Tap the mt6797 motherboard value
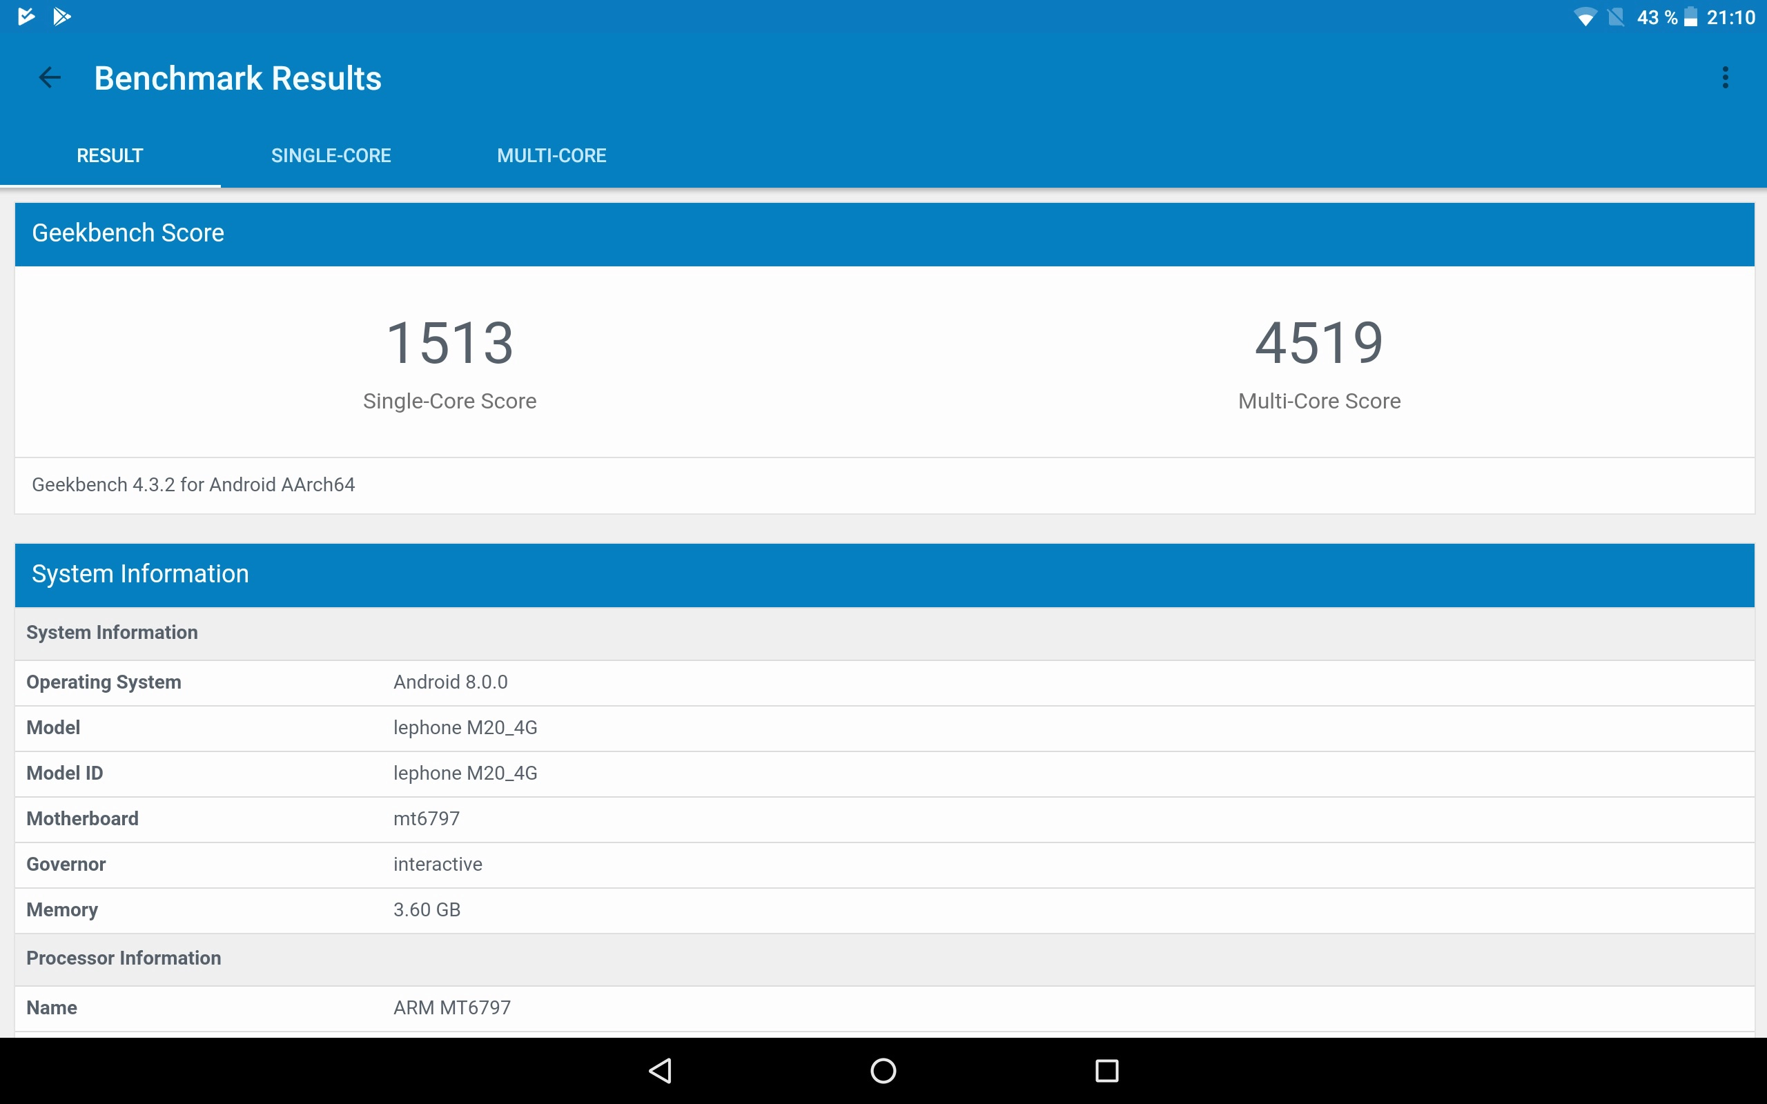 pyautogui.click(x=427, y=818)
